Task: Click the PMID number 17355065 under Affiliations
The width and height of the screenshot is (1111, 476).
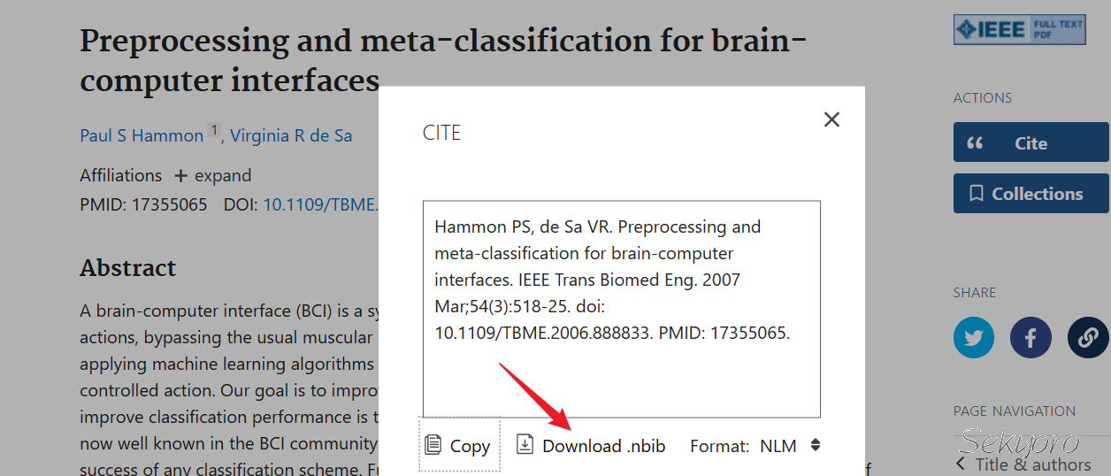Action: point(169,204)
